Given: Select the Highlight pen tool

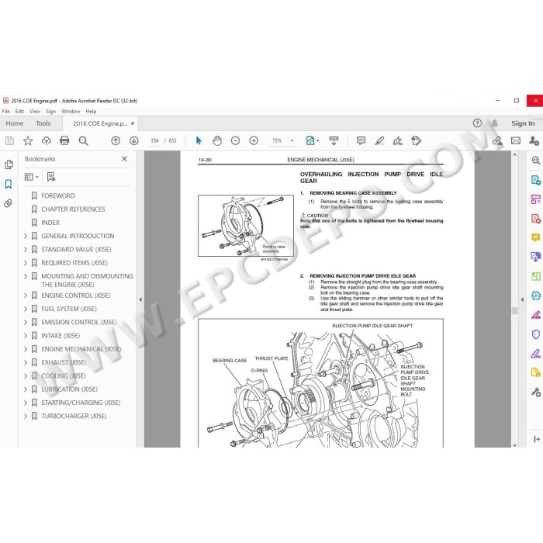Looking at the screenshot, I should point(379,140).
